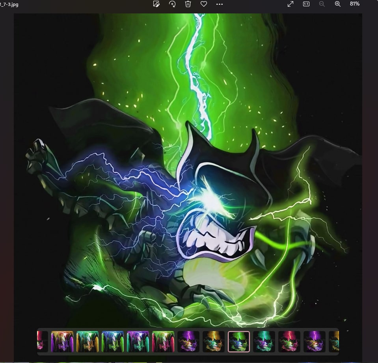
Task: Open the Edit image tool
Action: 156,4
